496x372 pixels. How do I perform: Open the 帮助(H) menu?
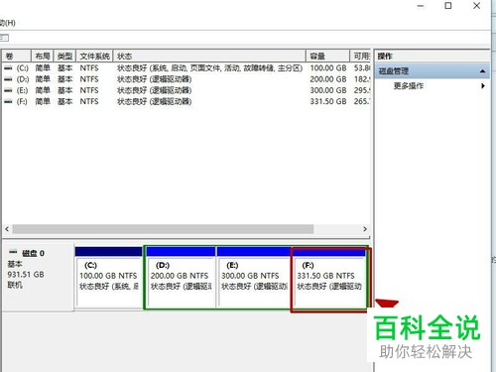coord(8,23)
